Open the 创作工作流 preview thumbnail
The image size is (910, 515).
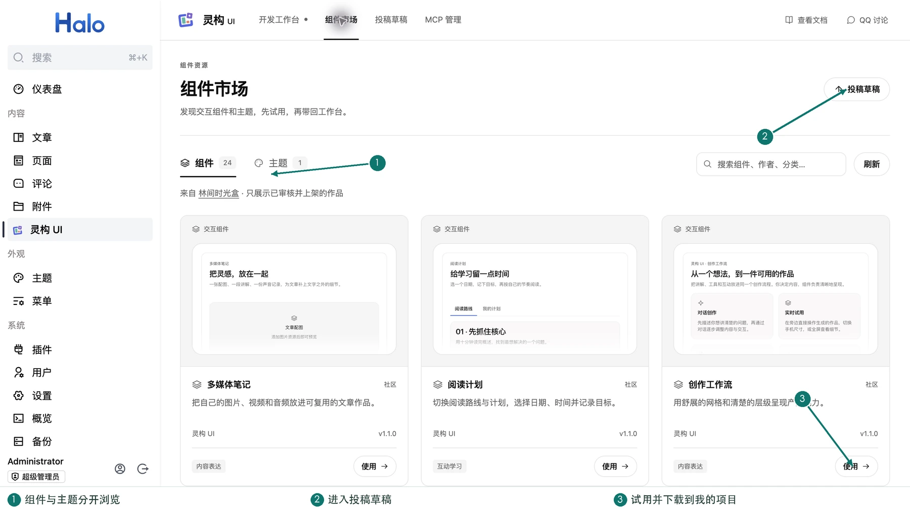coord(776,299)
